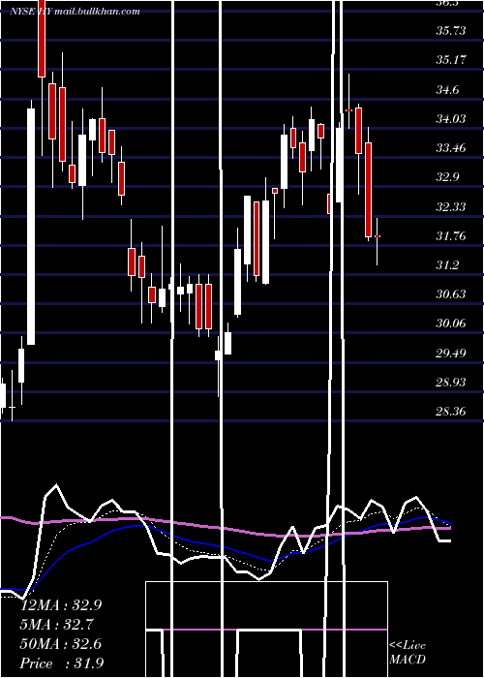Click the 29.49 price axis label

(x=451, y=353)
